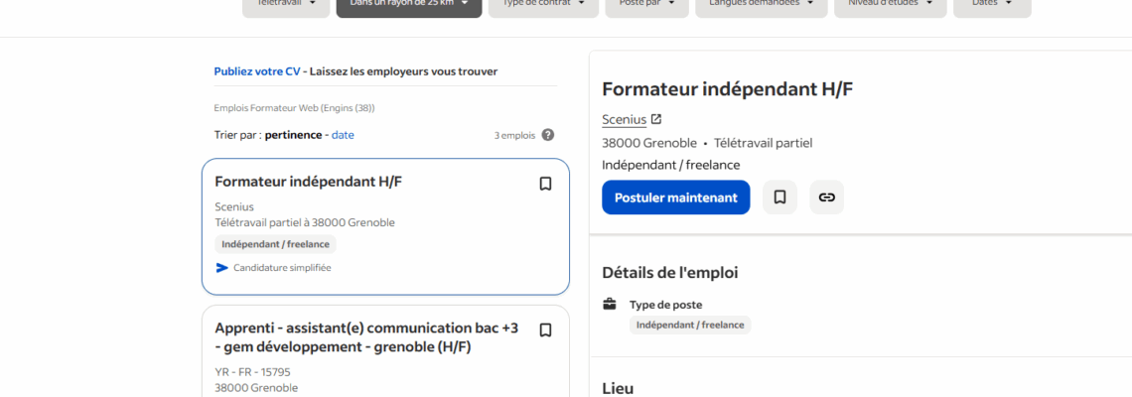This screenshot has width=1132, height=397.
Task: Open the Langues demandées filter
Action: (x=761, y=5)
